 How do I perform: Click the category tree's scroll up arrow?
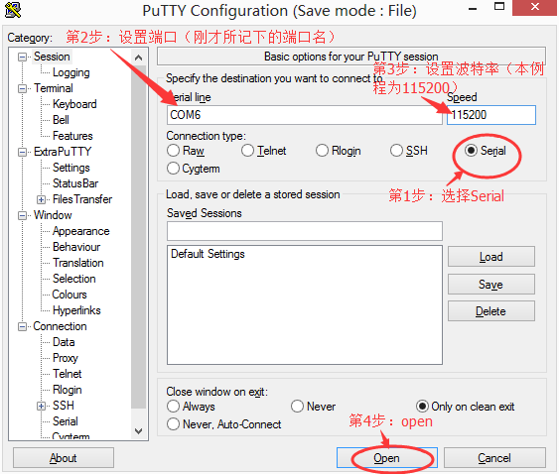point(139,58)
